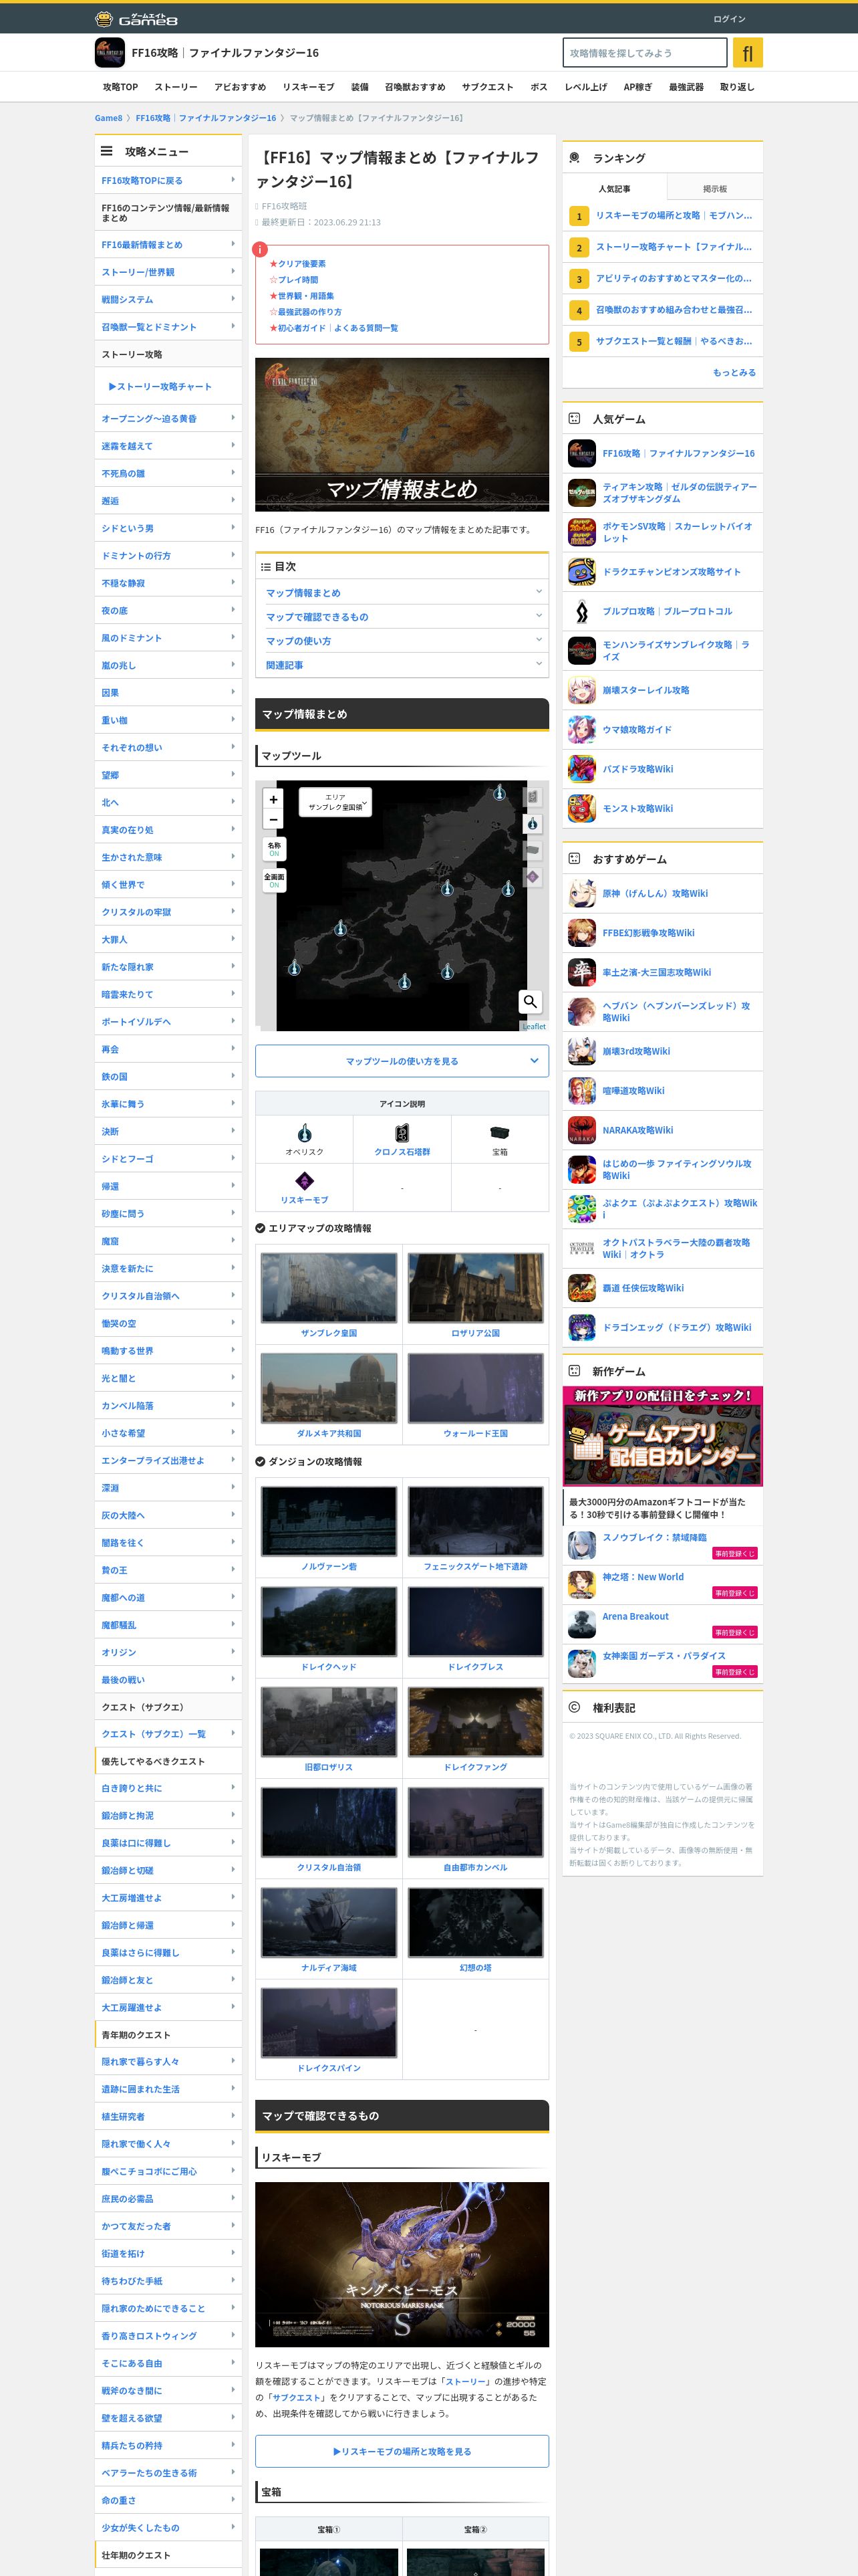
Task: Click the Leaflet attribution link on the map
Action: point(535,1026)
